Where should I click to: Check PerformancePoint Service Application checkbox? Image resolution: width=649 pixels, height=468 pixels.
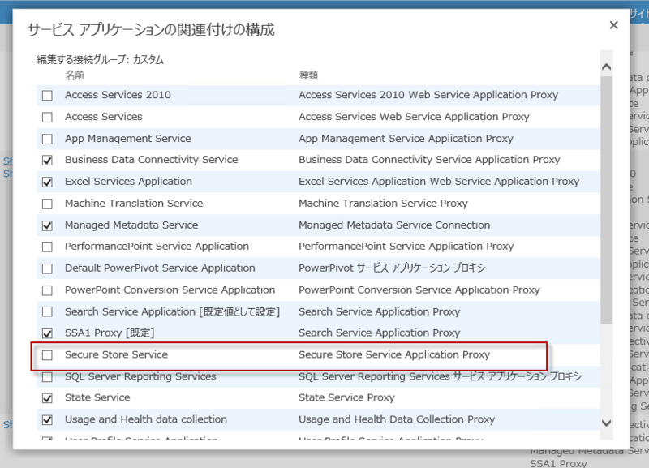coord(47,247)
